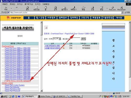Launch Internet Explorer from quick launch
This screenshot has width=131, height=98.
coord(13,96)
